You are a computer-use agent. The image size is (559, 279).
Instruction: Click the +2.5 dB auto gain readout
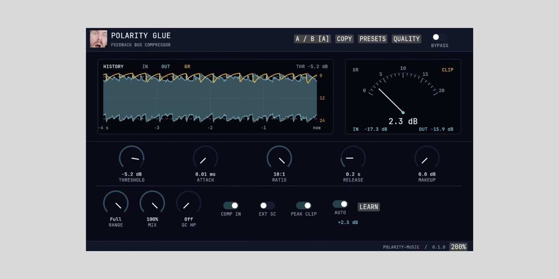tap(348, 222)
